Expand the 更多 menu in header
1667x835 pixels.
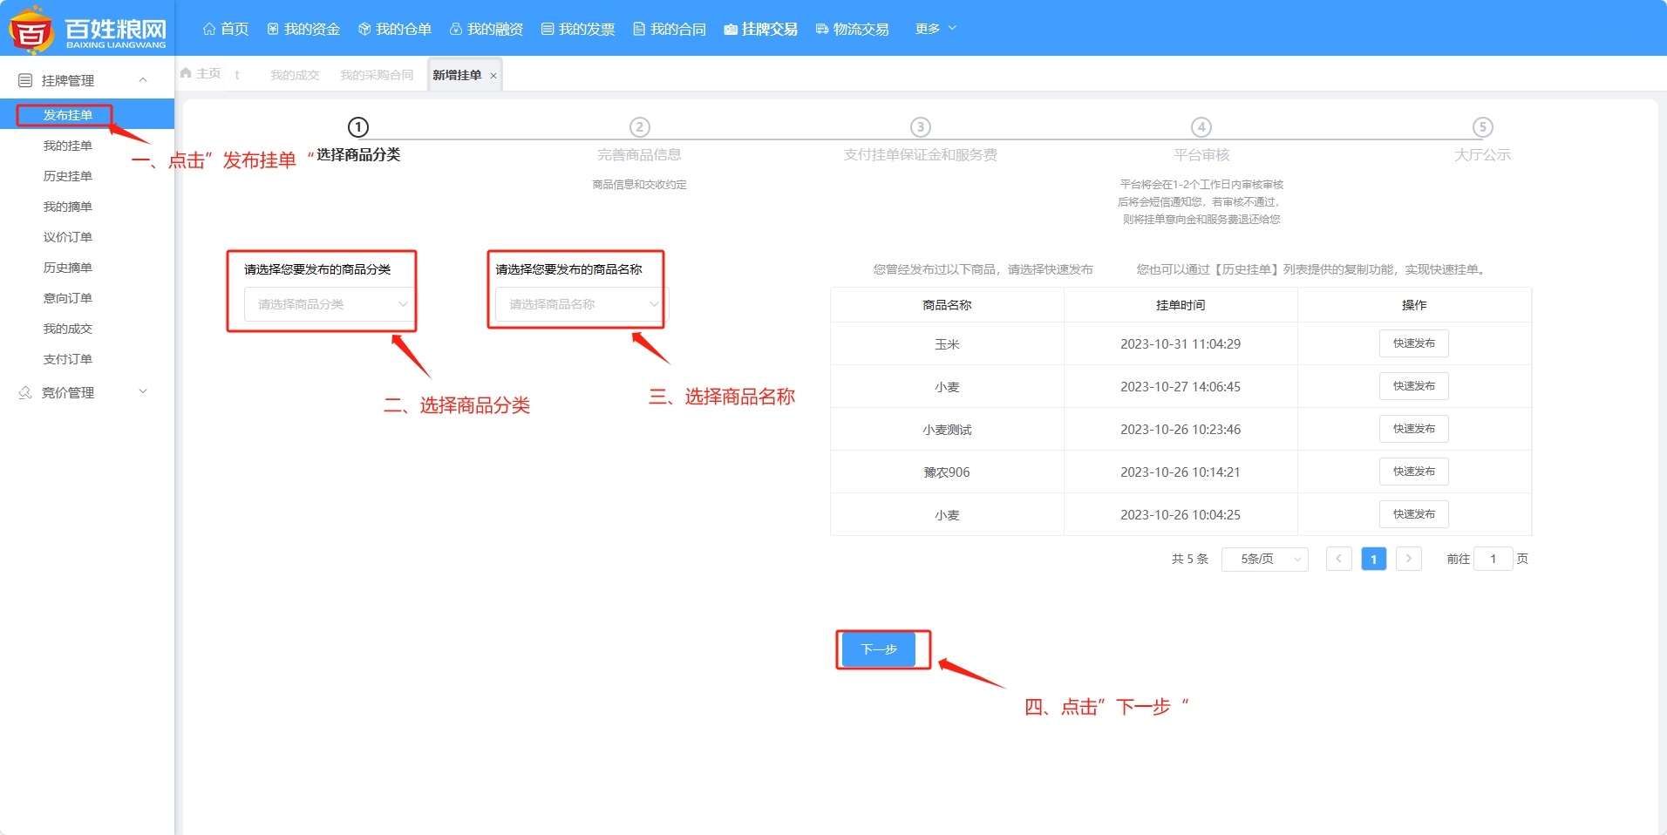pos(936,29)
